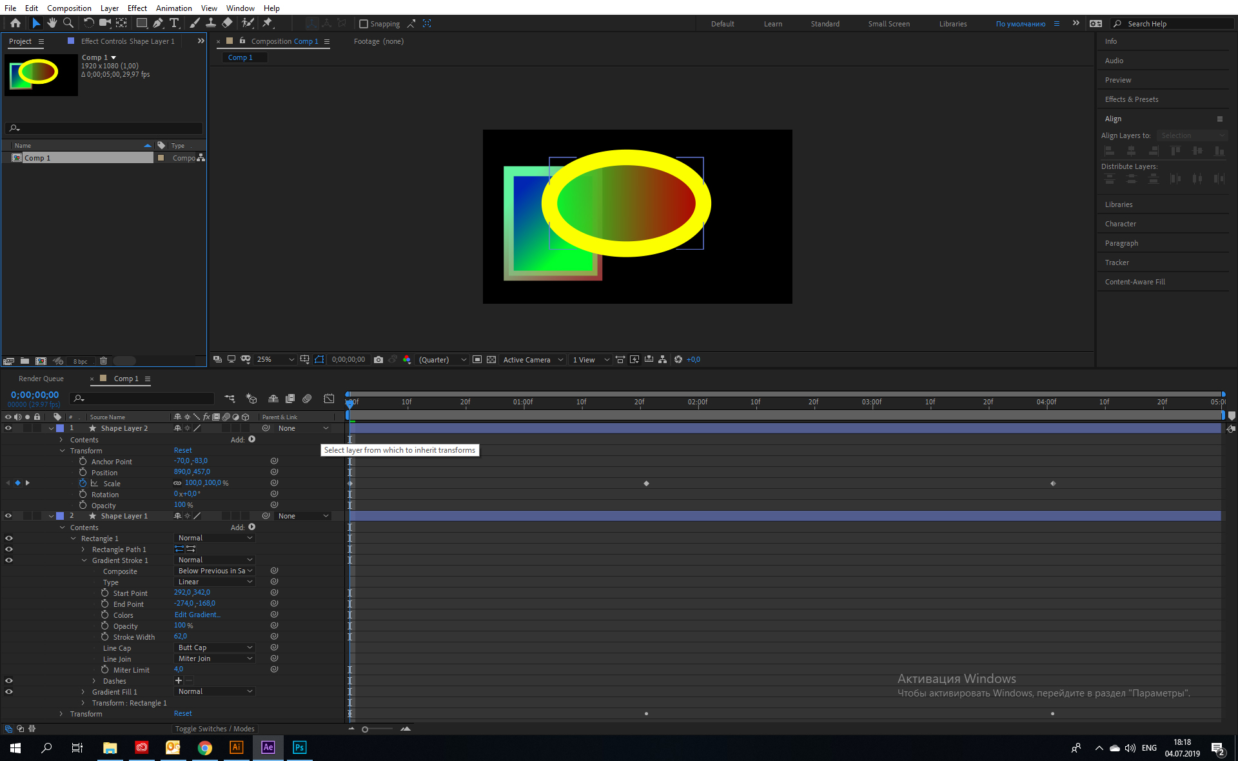Select the Type tool
This screenshot has height=761, width=1238.
(x=174, y=23)
